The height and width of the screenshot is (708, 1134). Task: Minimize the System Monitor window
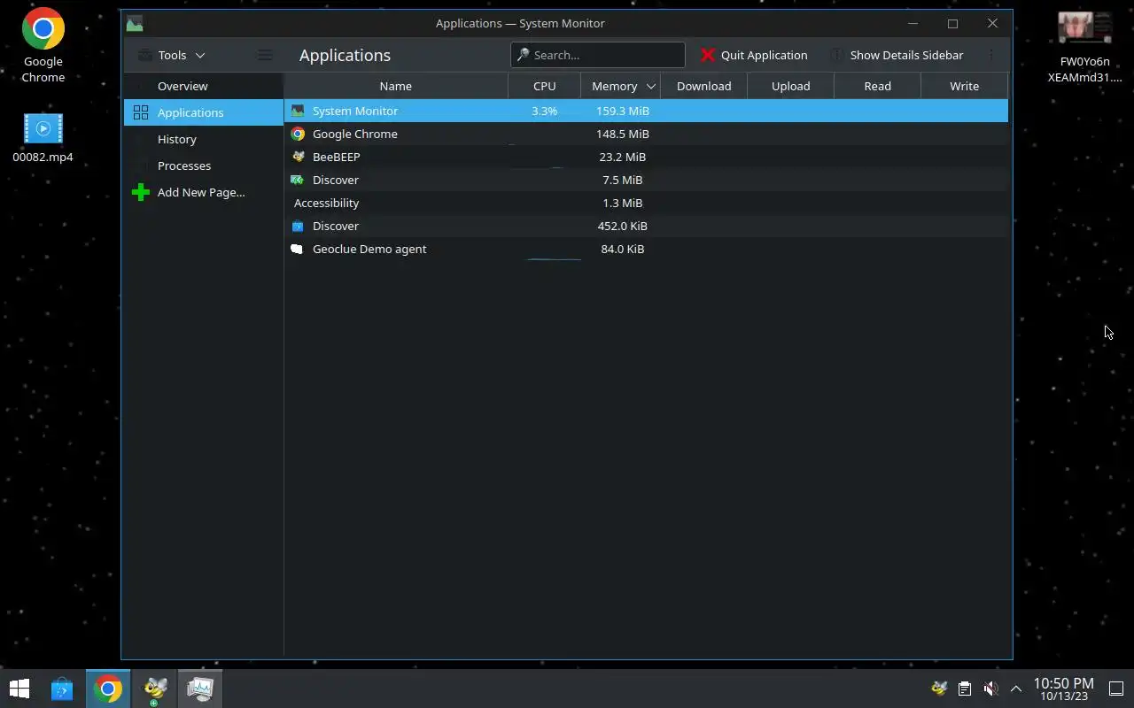pos(913,23)
